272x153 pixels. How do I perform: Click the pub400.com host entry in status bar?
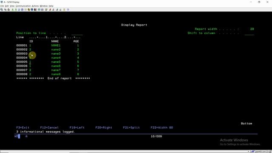(262, 152)
